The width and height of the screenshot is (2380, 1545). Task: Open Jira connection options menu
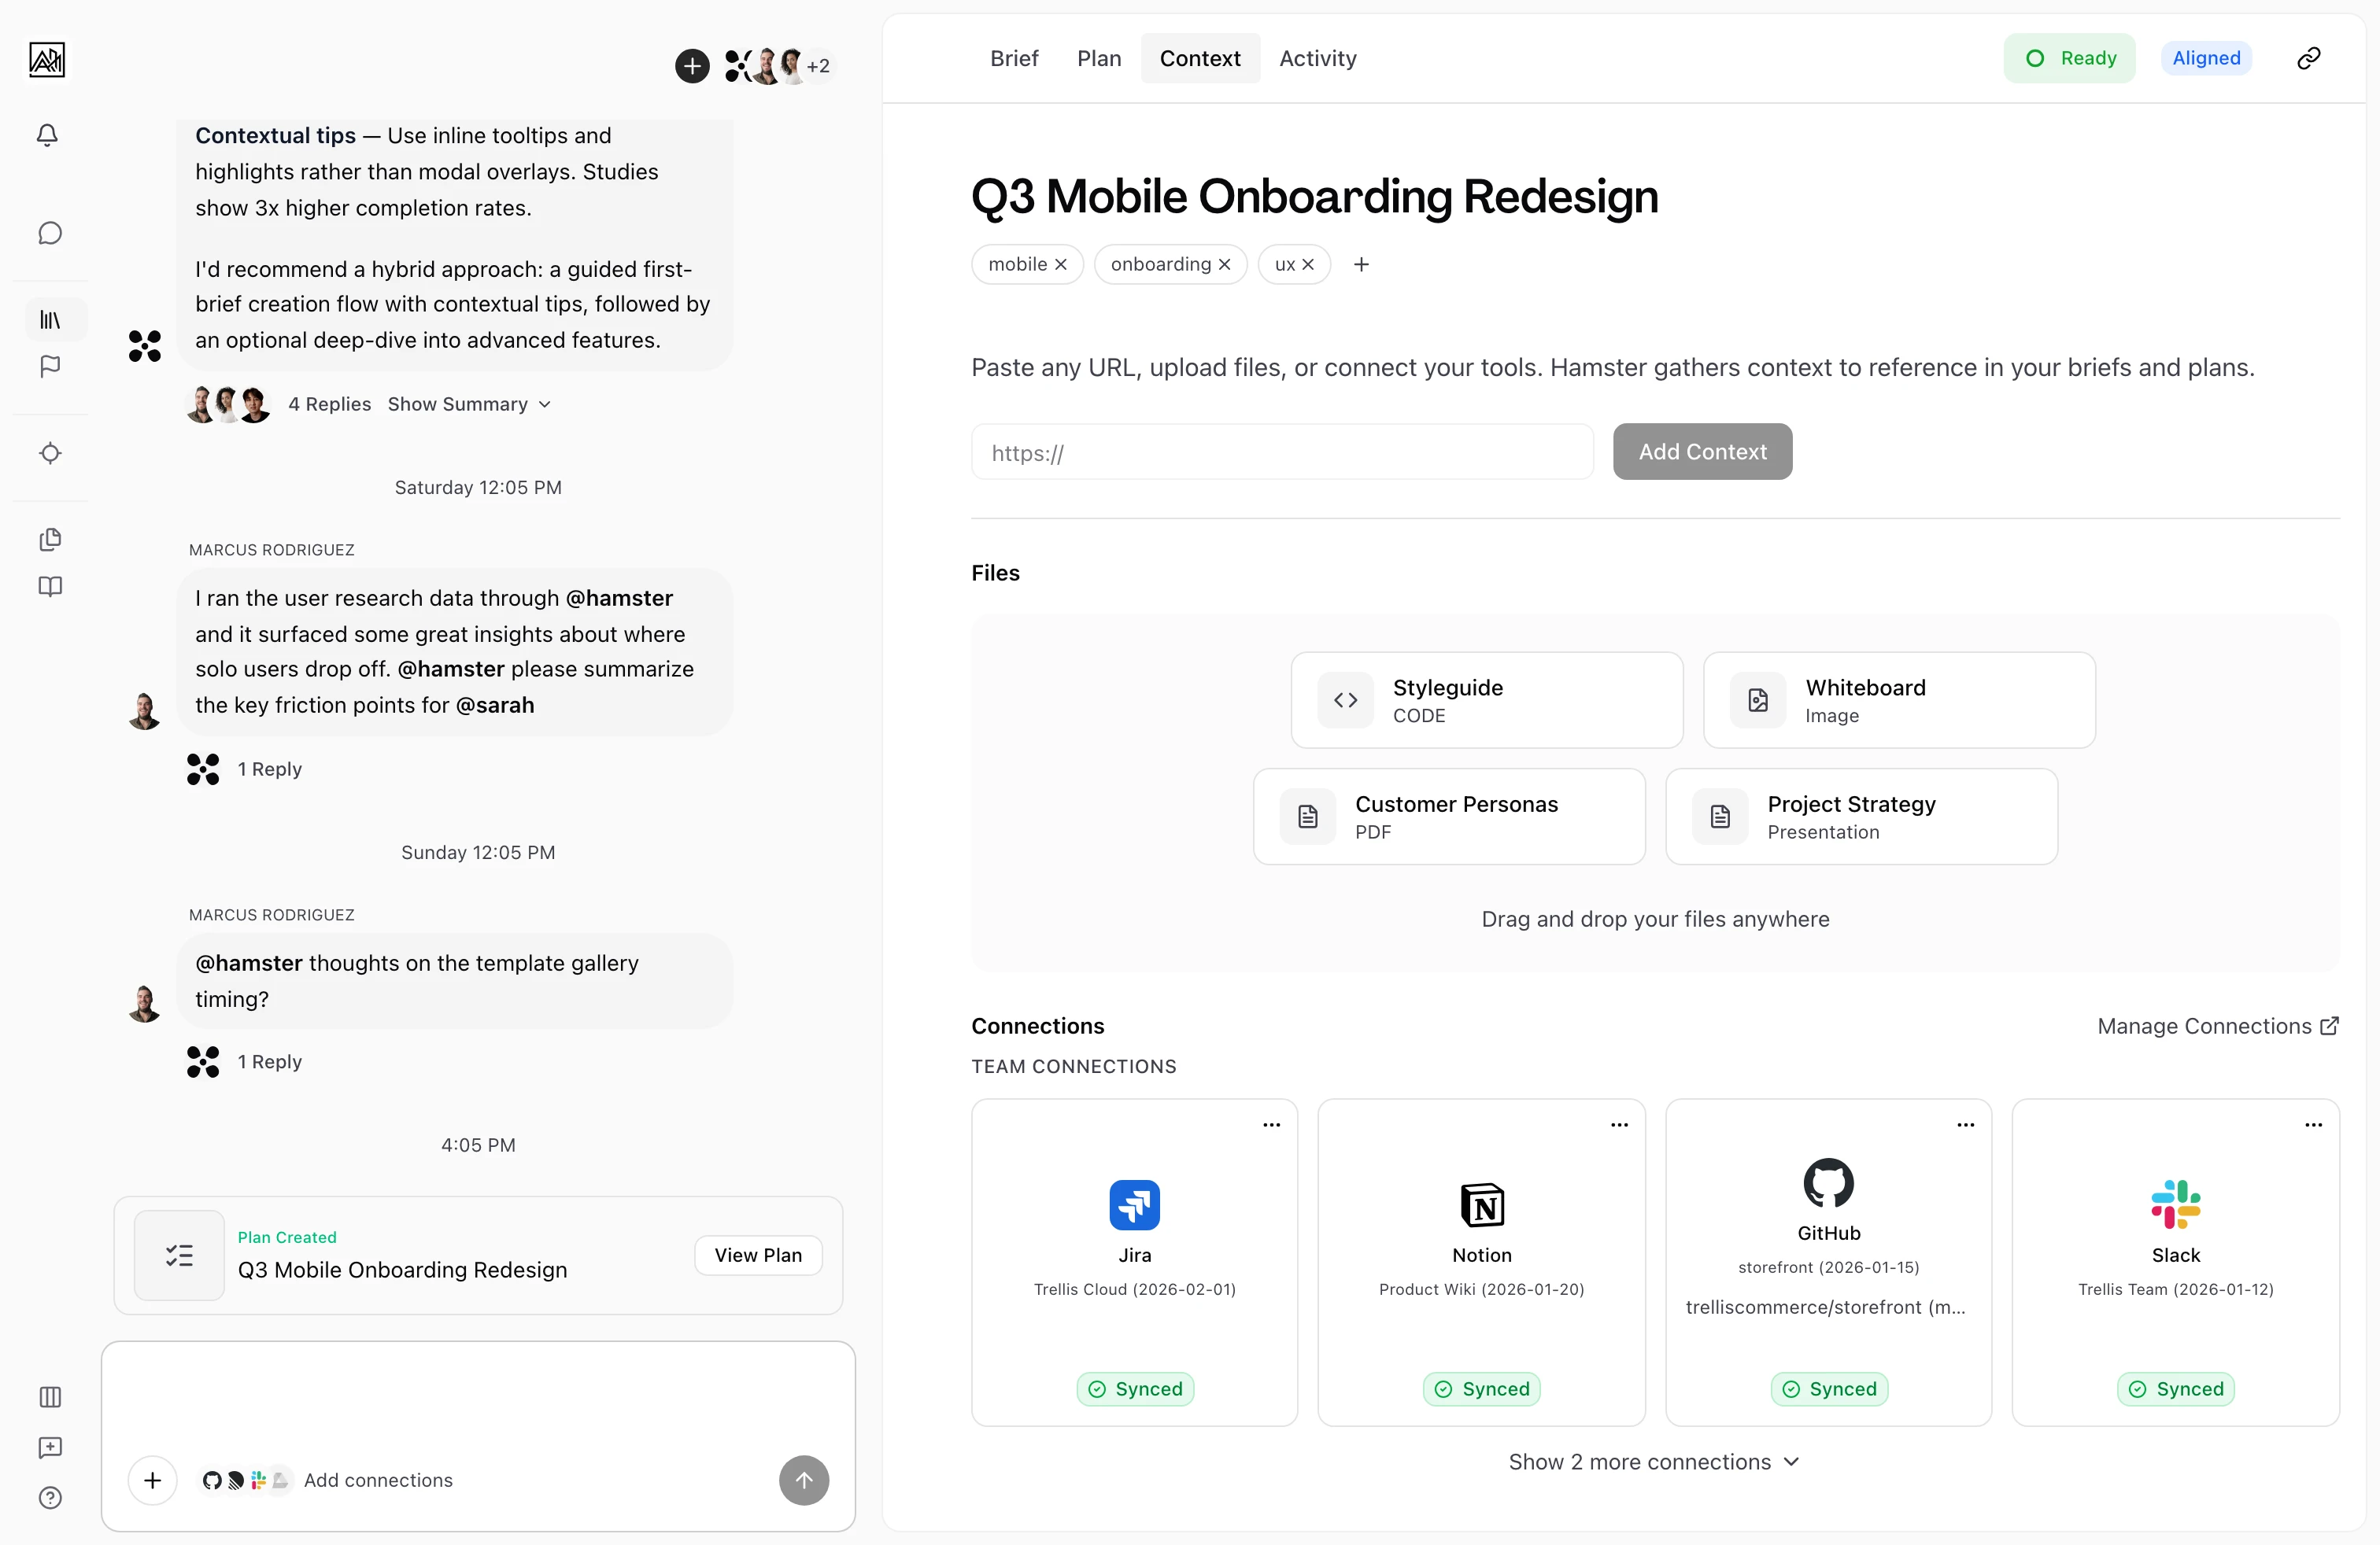(1271, 1125)
